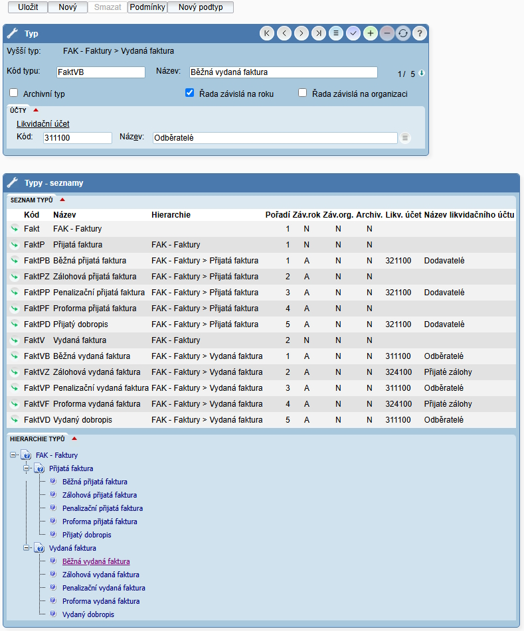Screen dimensions: 524x631
Task: Click the Uložit button
Action: pyautogui.click(x=27, y=7)
